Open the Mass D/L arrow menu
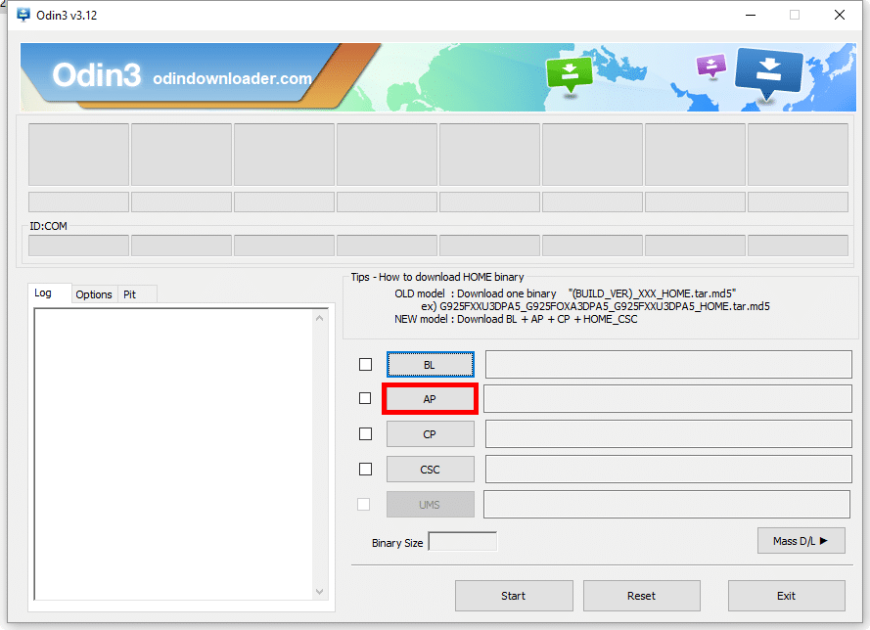The image size is (870, 630). [x=801, y=541]
